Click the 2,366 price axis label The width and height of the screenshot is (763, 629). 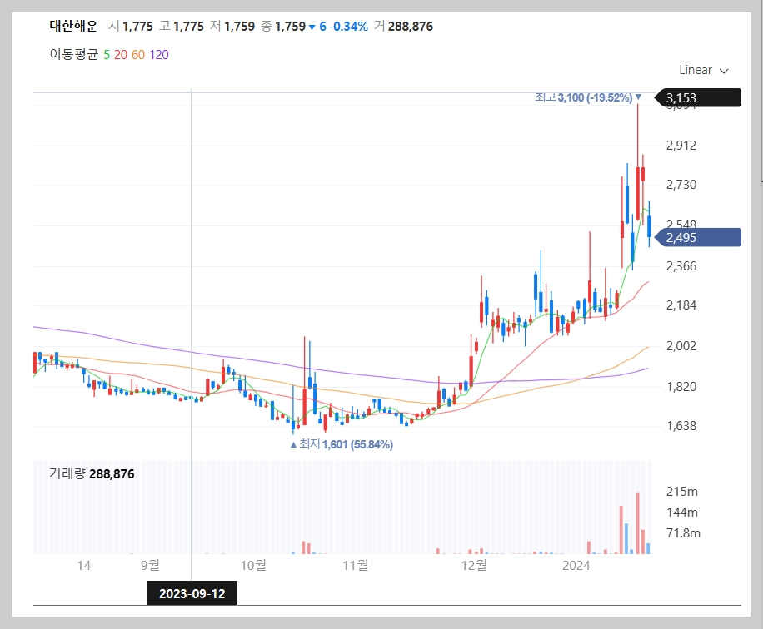[681, 266]
